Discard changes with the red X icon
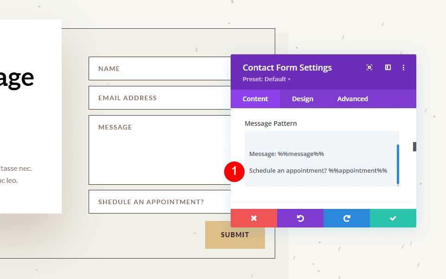Image resolution: width=446 pixels, height=279 pixels. tap(253, 218)
